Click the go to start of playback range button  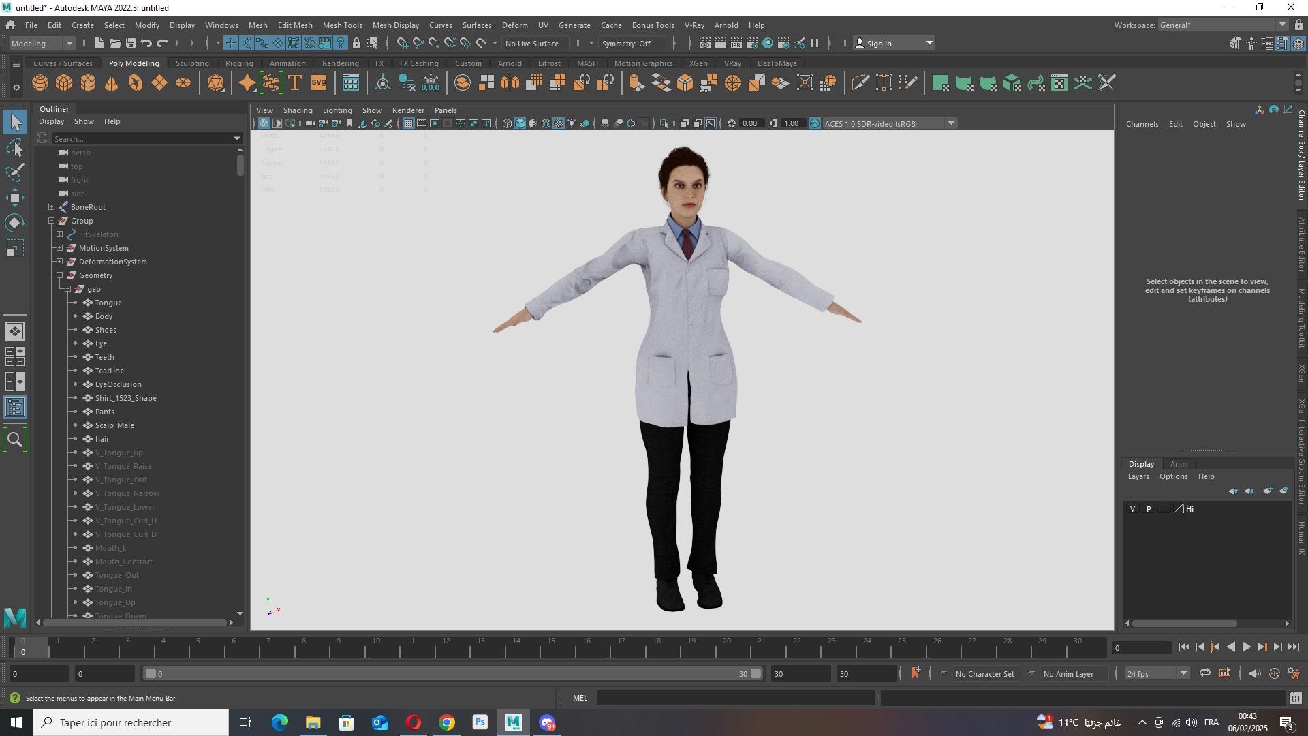coord(1184,647)
